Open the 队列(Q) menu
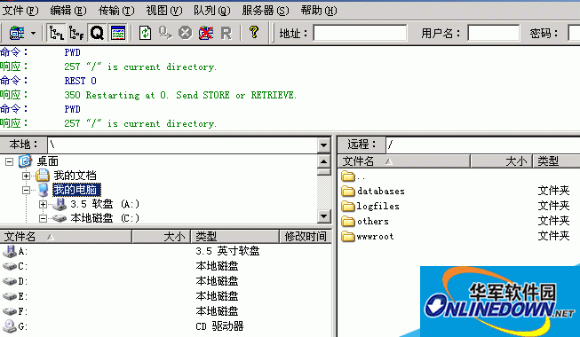 point(212,11)
